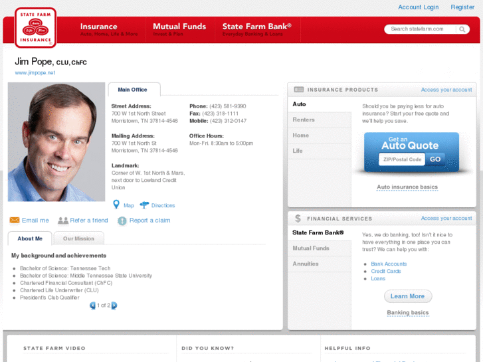Click the Learn More button
This screenshot has width=483, height=362.
pos(408,296)
